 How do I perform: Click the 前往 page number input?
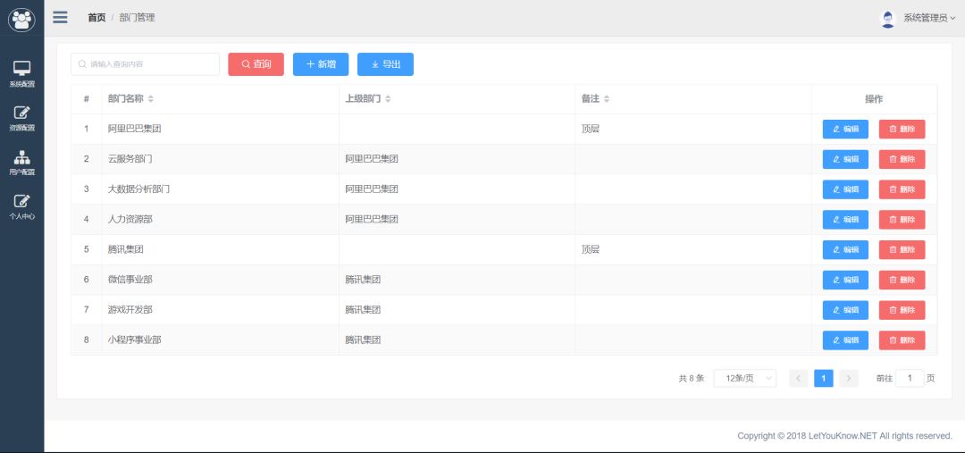coord(910,378)
